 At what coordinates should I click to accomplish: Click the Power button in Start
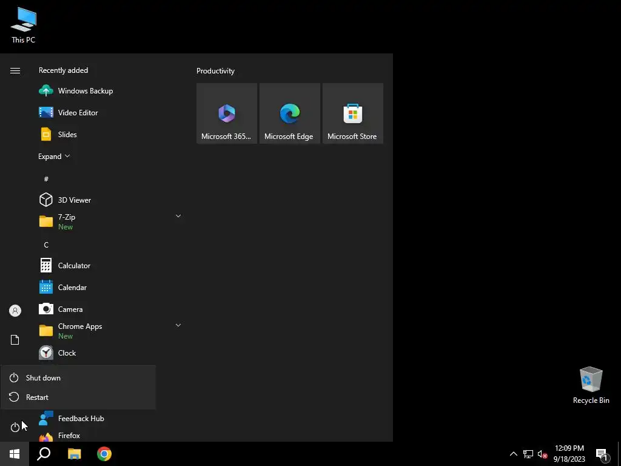click(15, 427)
